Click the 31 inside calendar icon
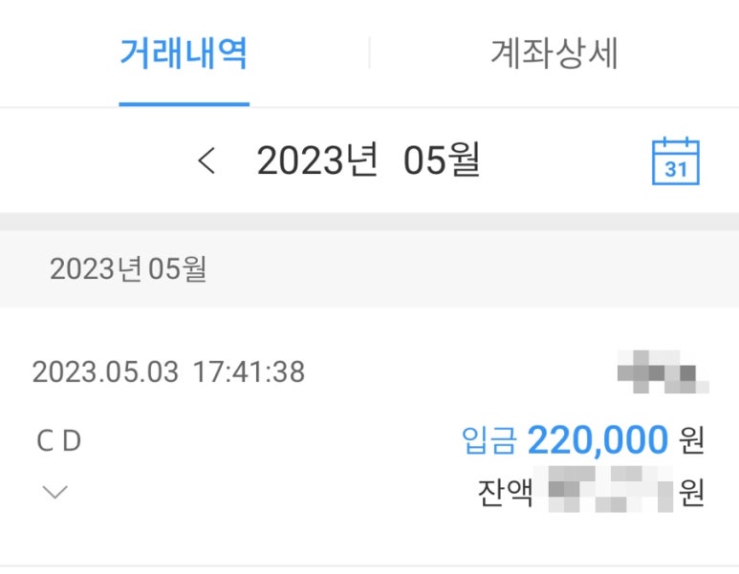 point(676,169)
